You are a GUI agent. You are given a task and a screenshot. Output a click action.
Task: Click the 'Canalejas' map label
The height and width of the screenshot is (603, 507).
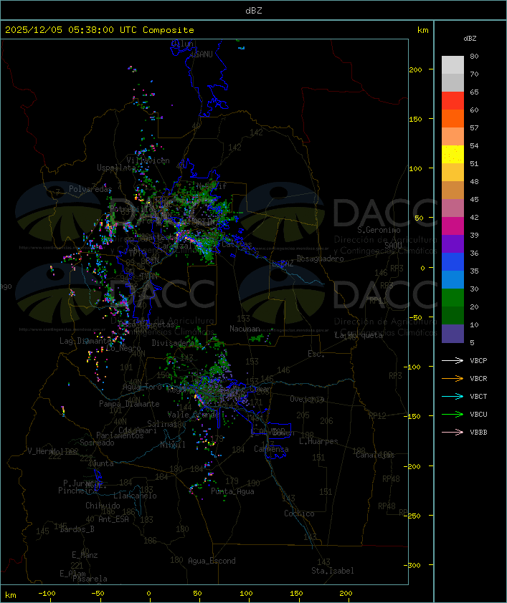[375, 455]
